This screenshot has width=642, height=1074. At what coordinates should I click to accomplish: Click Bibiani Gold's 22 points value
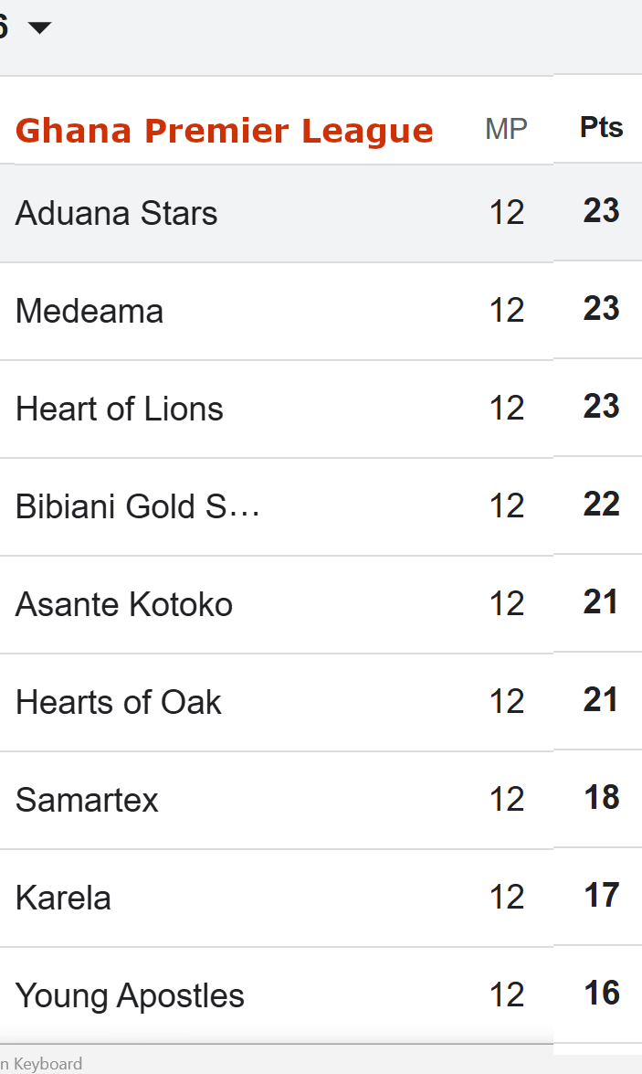601,505
